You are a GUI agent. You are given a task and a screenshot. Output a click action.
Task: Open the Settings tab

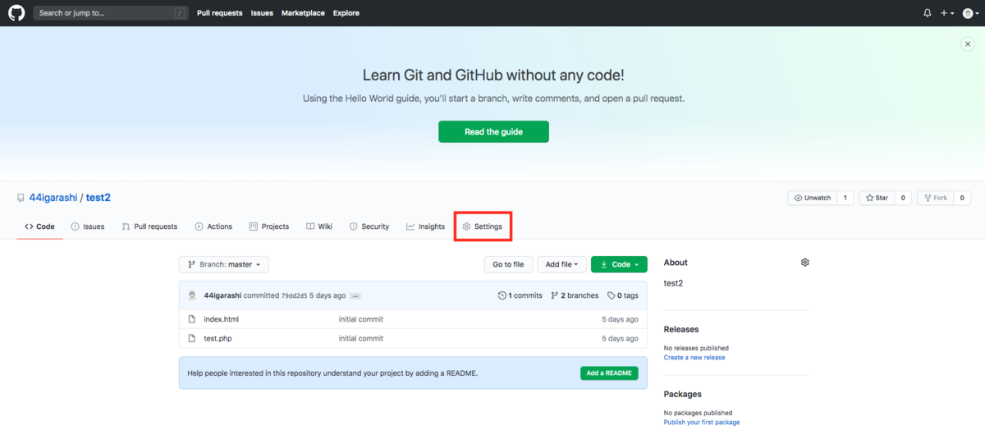coord(483,226)
